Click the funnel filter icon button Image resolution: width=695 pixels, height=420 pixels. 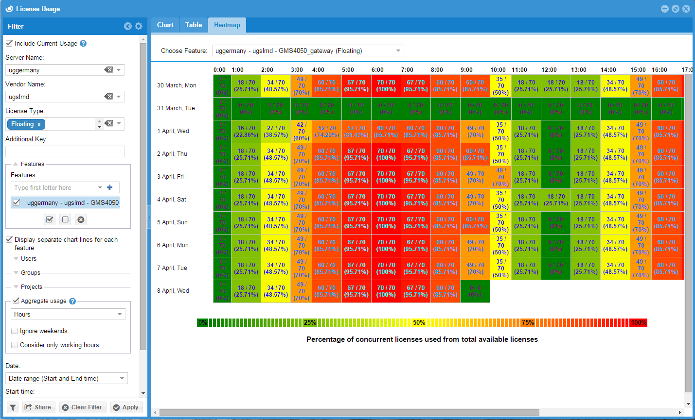[13, 407]
